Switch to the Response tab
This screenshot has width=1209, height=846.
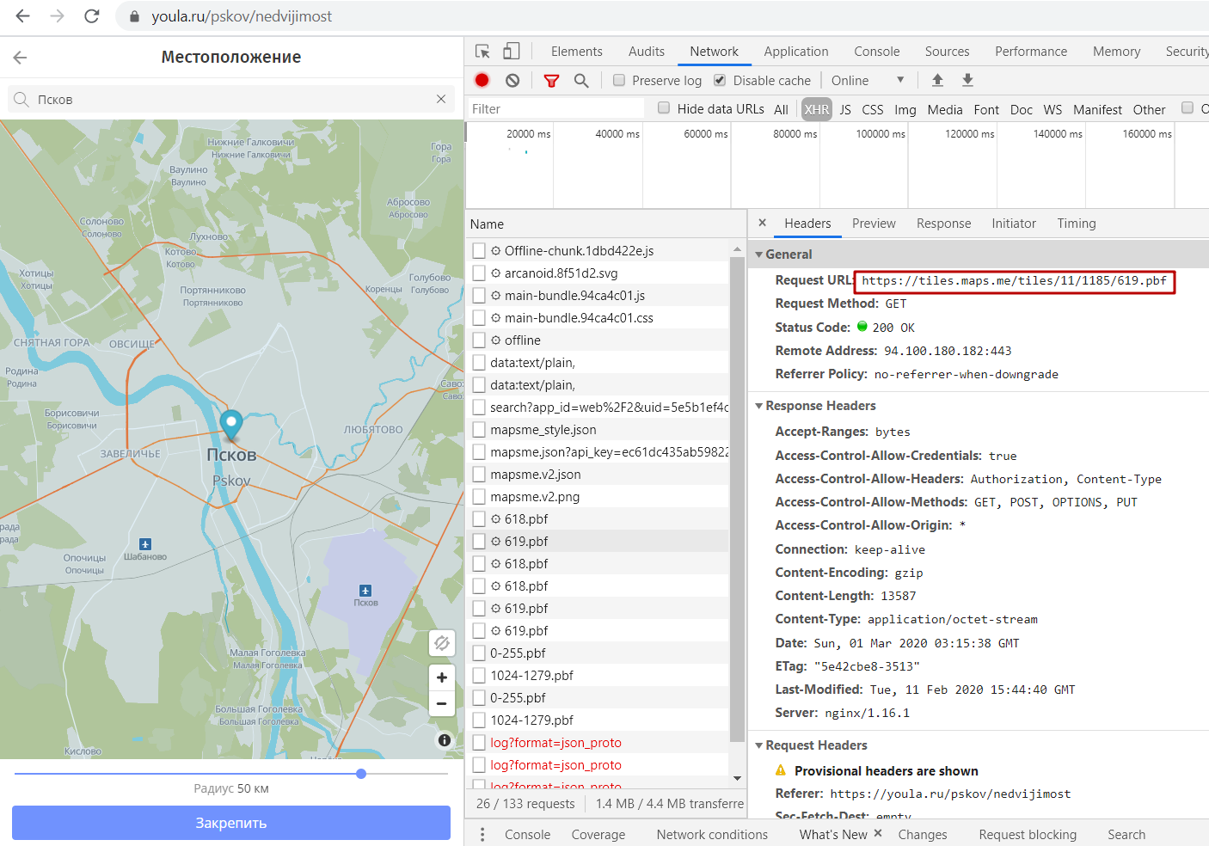click(x=943, y=224)
